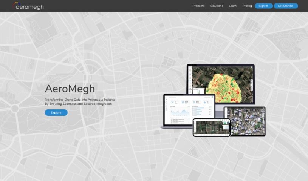Go to the Pricing page
308x181 pixels.
point(247,6)
